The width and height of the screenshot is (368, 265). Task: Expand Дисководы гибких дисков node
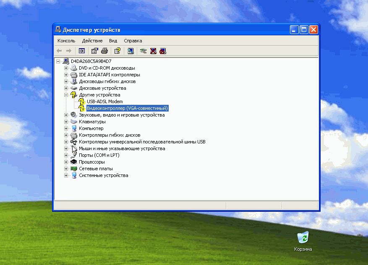coord(66,82)
